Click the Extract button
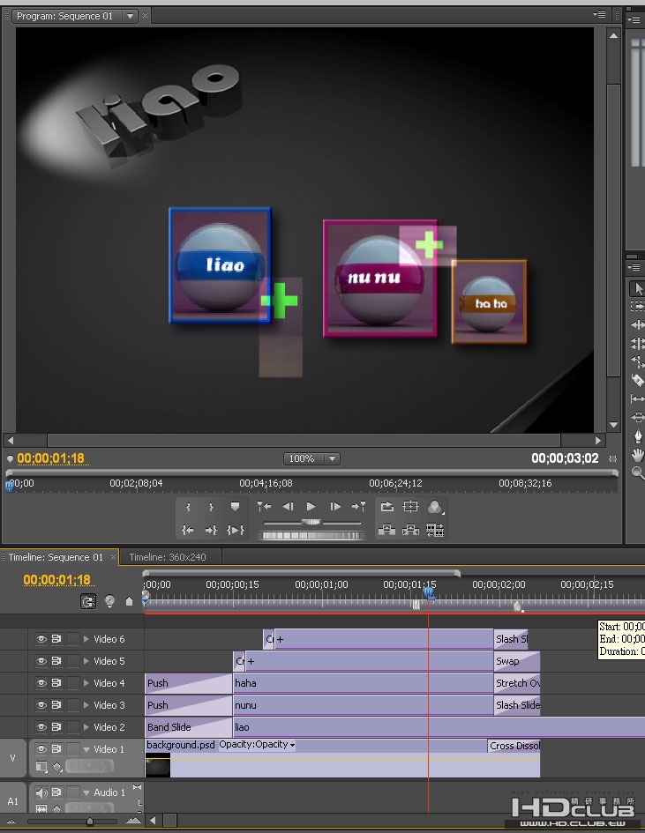This screenshot has height=833, width=645. click(410, 530)
